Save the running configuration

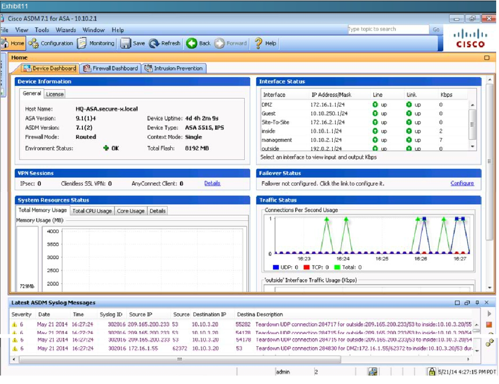pos(133,43)
